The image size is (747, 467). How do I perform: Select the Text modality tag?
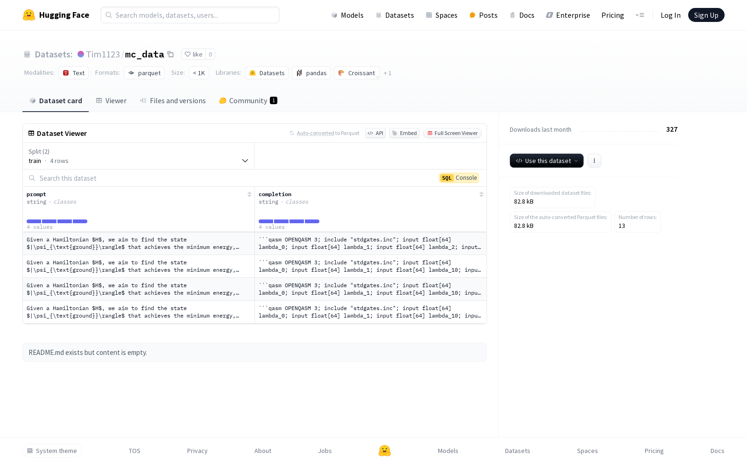click(73, 73)
